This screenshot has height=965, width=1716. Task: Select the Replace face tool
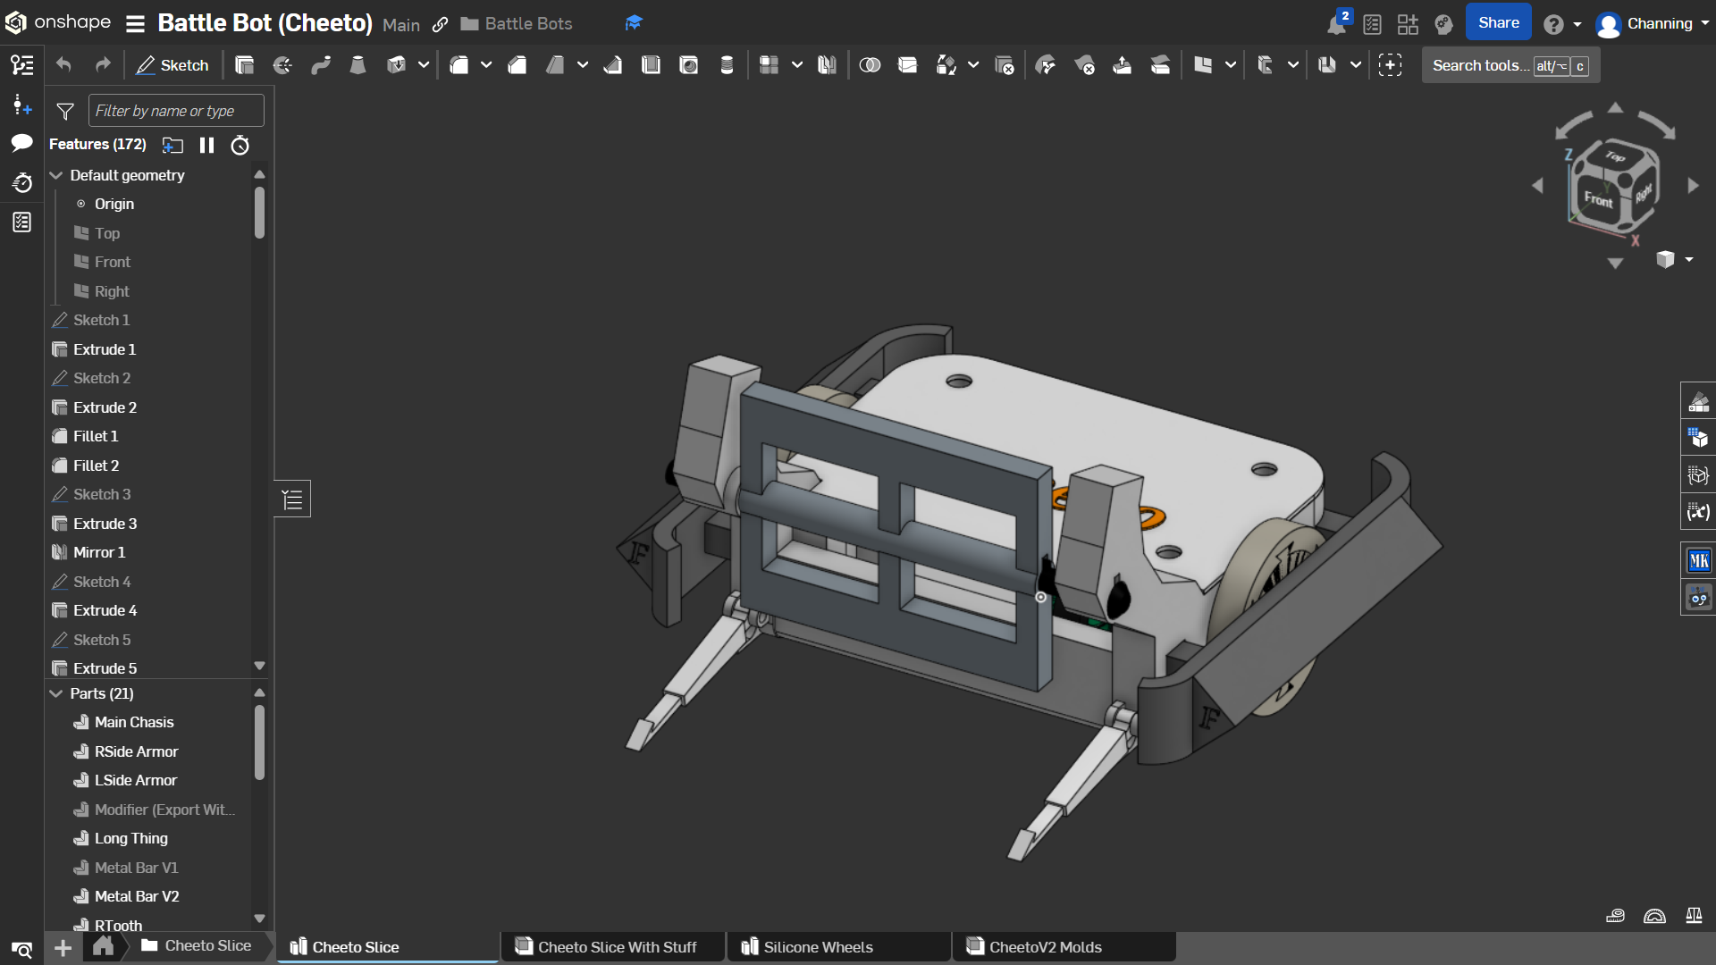point(1160,65)
